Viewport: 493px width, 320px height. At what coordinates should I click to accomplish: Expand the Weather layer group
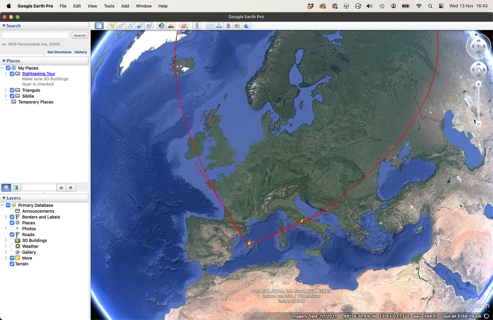pyautogui.click(x=6, y=246)
